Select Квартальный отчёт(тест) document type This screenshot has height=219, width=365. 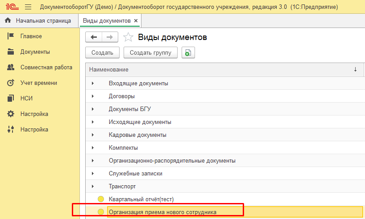(x=225, y=199)
